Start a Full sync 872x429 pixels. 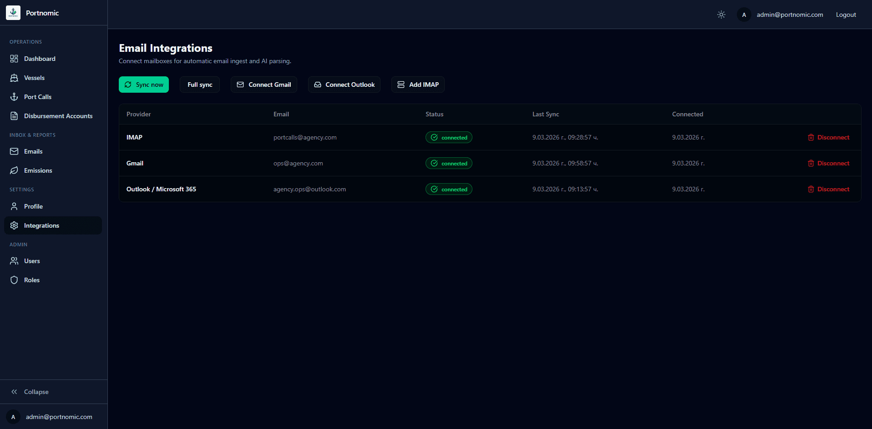point(200,85)
